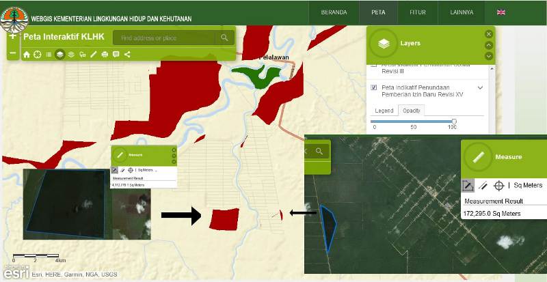Open the Sq Meters unit dropdown in small Measure panel
Image resolution: width=547 pixels, height=282 pixels.
147,170
